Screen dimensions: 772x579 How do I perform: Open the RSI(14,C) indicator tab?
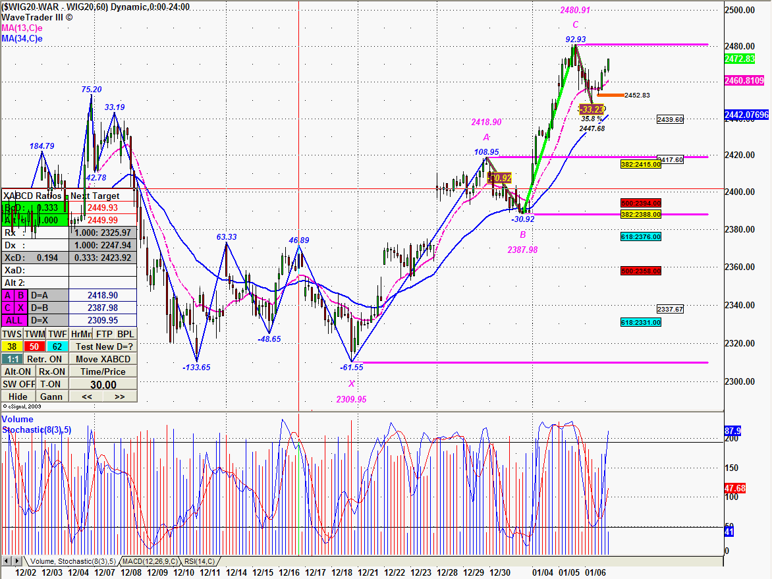click(x=200, y=561)
